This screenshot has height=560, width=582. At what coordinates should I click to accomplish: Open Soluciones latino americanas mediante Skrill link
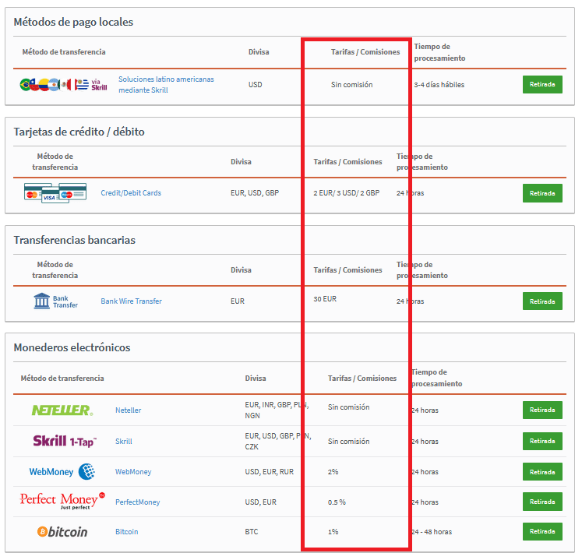pos(166,84)
